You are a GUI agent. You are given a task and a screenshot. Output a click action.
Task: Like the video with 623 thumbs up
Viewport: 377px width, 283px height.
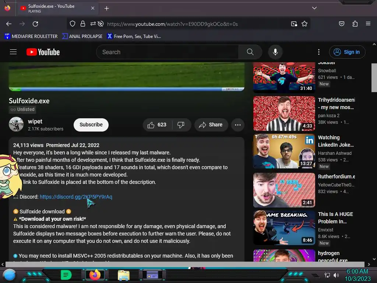point(157,125)
